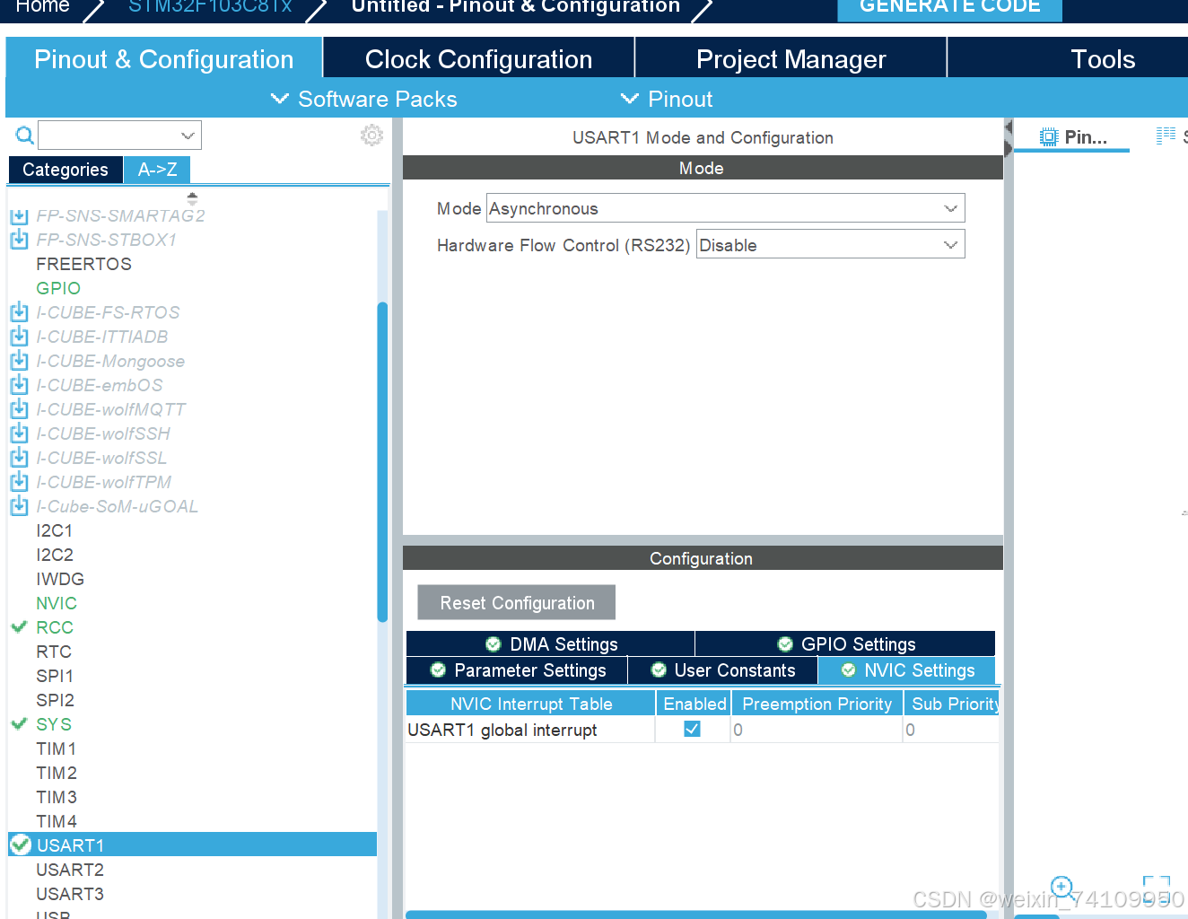Viewport: 1188px width, 919px height.
Task: Click the small sort arrow above category list
Action: coord(192,198)
